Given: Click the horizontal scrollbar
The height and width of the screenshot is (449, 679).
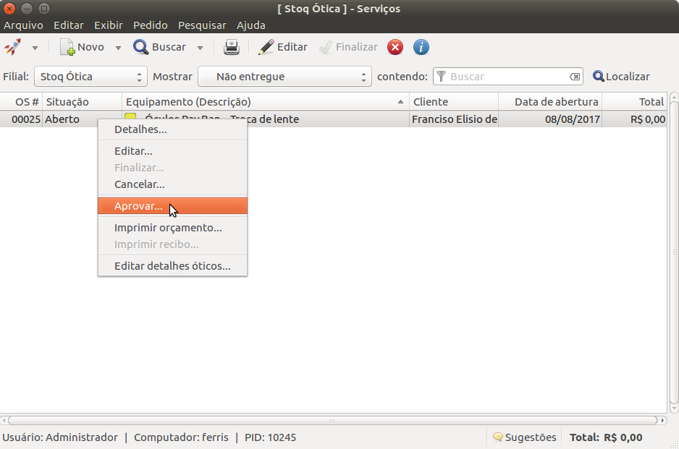Looking at the screenshot, I should tap(332, 420).
